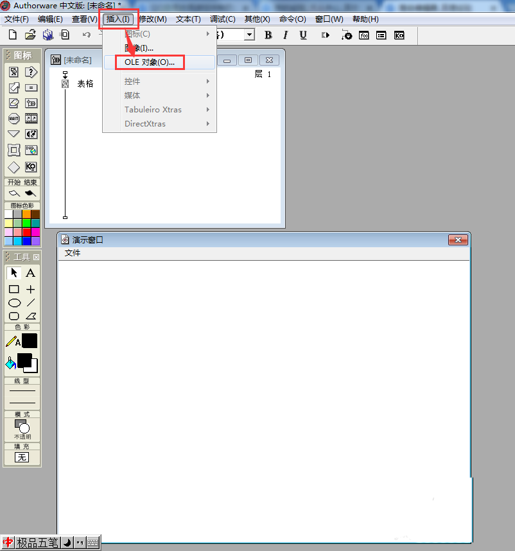Screen dimensions: 515x551
Task: Open 文件 menu in the presentation window
Action: [x=73, y=253]
